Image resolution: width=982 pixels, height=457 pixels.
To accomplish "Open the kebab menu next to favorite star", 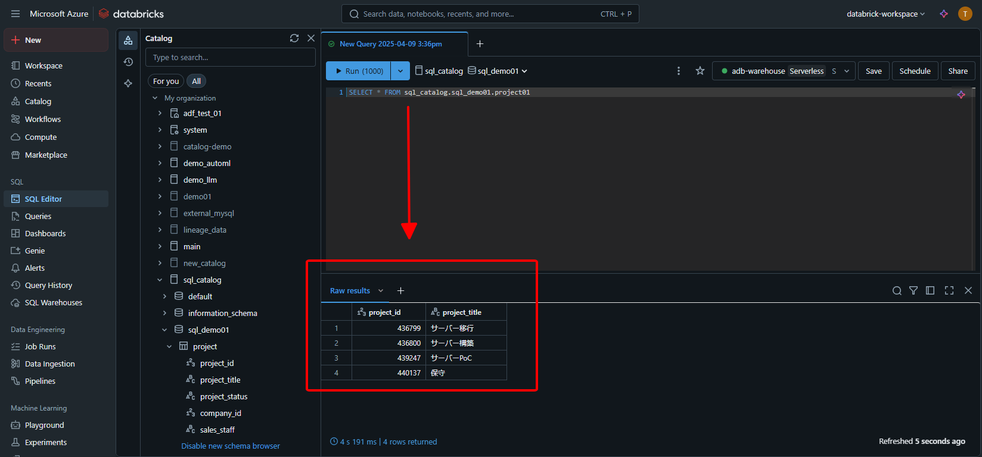I will point(679,71).
